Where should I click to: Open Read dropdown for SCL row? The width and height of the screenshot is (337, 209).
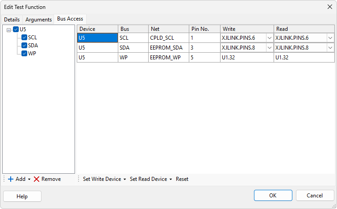[x=330, y=38]
